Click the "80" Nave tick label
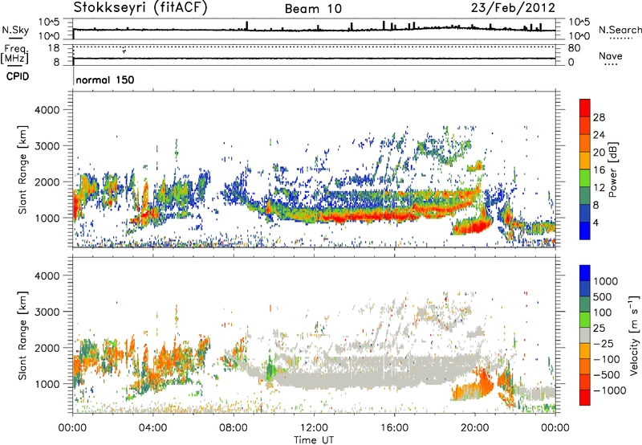 tap(574, 48)
